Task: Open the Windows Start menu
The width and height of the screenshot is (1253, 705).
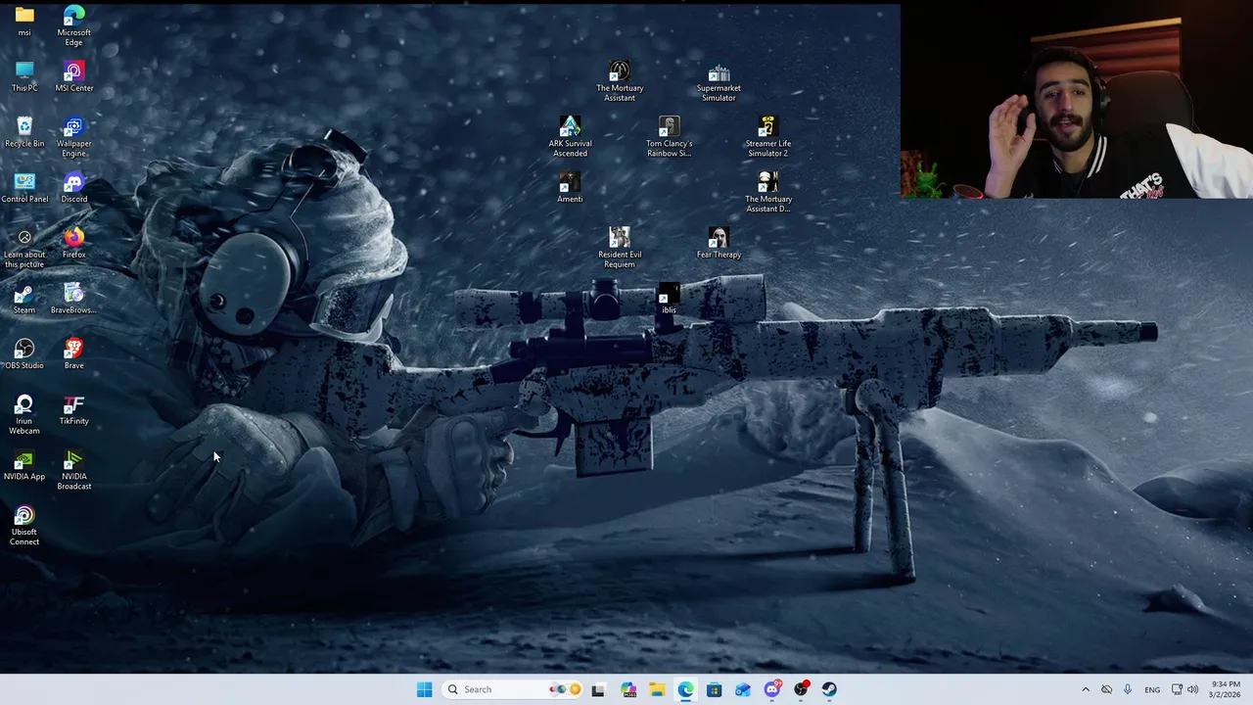Action: [x=424, y=689]
